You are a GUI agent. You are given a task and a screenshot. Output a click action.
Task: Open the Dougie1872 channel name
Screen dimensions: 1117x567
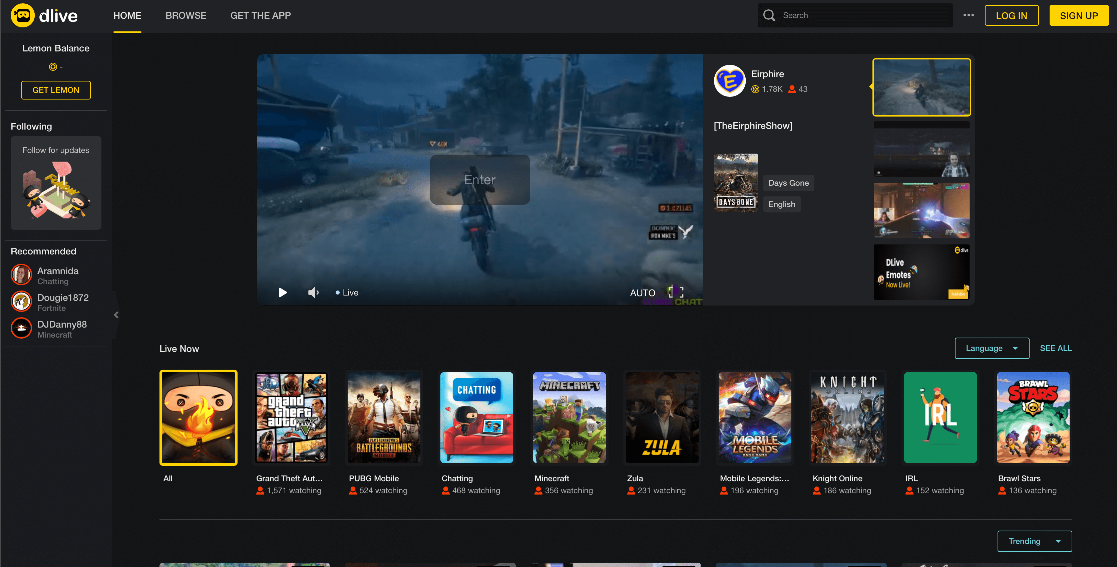click(x=63, y=298)
